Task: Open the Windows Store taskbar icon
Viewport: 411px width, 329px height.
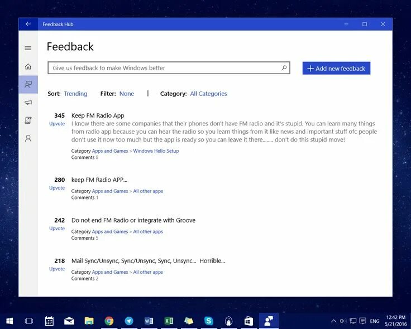Action: [x=248, y=321]
